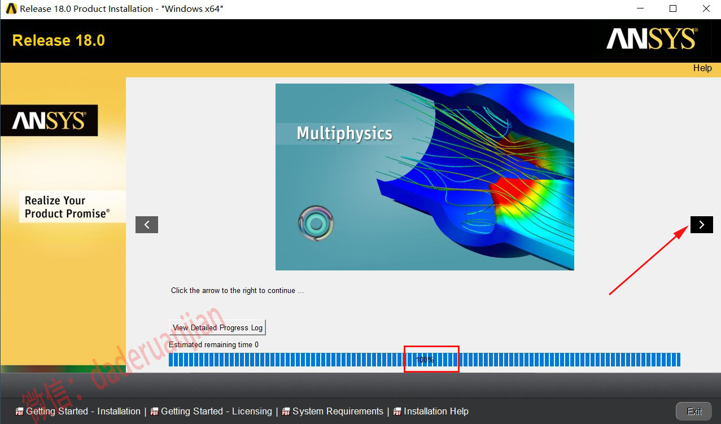721x424 pixels.
Task: Minimize the installer window
Action: pos(640,9)
